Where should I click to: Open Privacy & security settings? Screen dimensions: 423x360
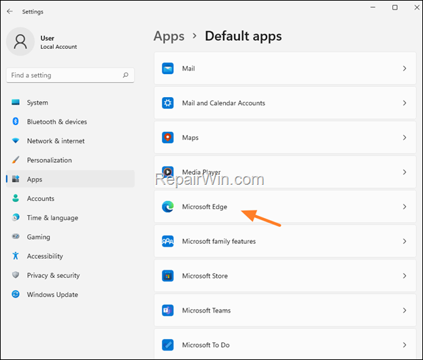(x=70, y=275)
